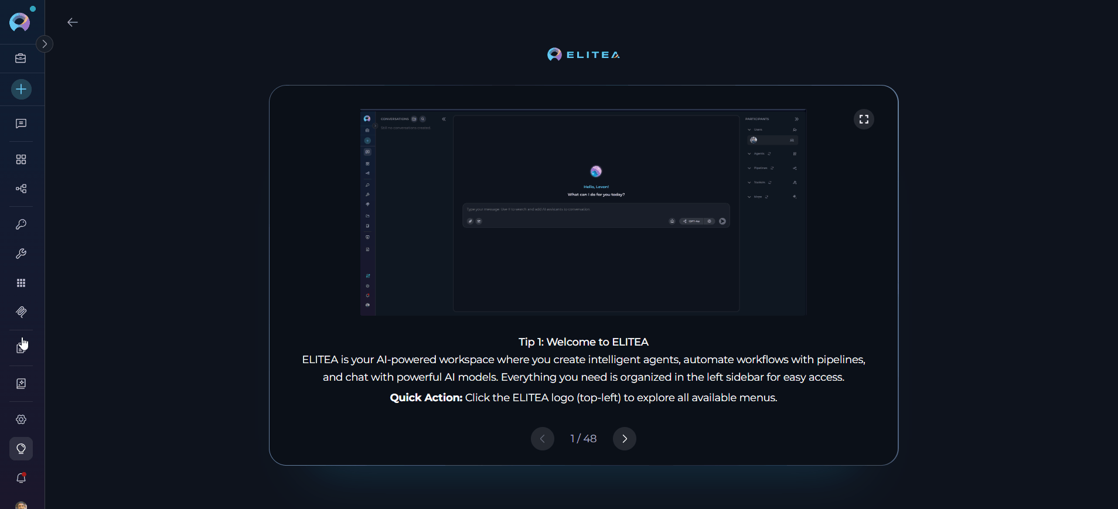This screenshot has width=1118, height=509.
Task: Click the ELITEA logo in the sidebar
Action: [x=20, y=22]
